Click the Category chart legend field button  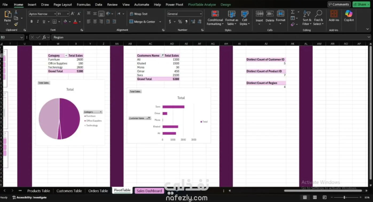coord(93,112)
